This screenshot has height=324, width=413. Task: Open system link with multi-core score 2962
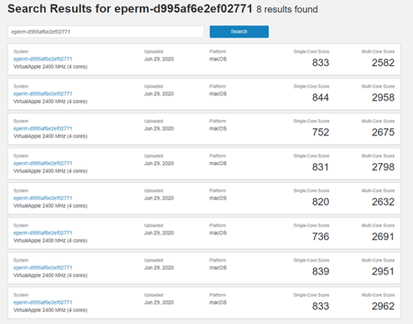click(43, 302)
